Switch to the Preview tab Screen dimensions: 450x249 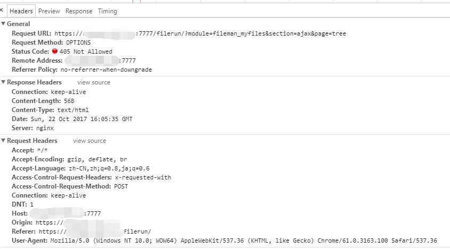coord(49,11)
